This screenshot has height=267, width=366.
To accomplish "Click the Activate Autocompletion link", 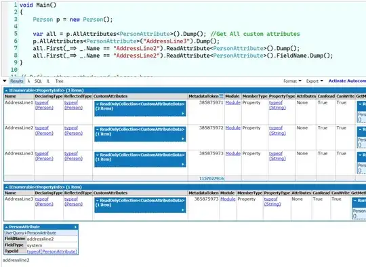I will (347, 81).
